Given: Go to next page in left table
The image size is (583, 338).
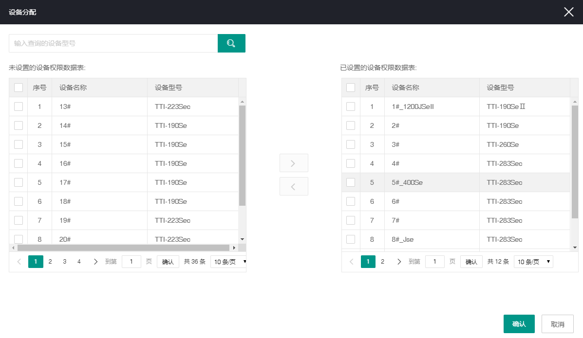Looking at the screenshot, I should [95, 262].
